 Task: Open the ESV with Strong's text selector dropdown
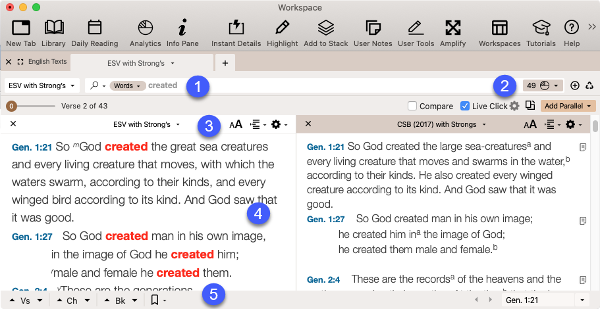pyautogui.click(x=43, y=85)
